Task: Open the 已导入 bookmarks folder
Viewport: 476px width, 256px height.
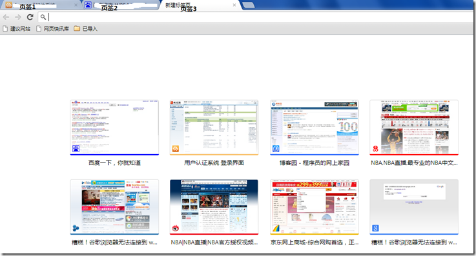Action: point(86,29)
